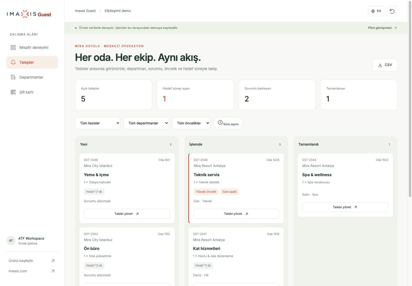Image resolution: width=412 pixels, height=286 pixels.
Task: Reset the demo with the undo icon
Action: click(392, 11)
